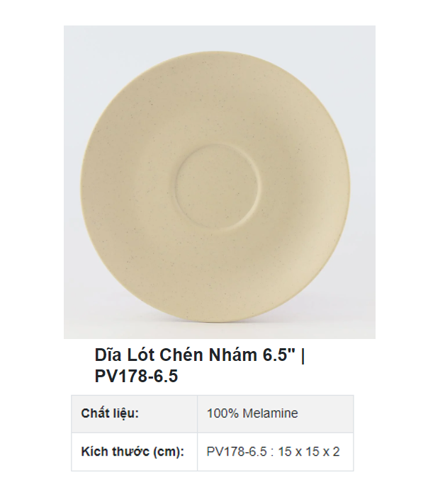The height and width of the screenshot is (494, 428).
Task: Click the beige saucer product image
Action: 220,182
